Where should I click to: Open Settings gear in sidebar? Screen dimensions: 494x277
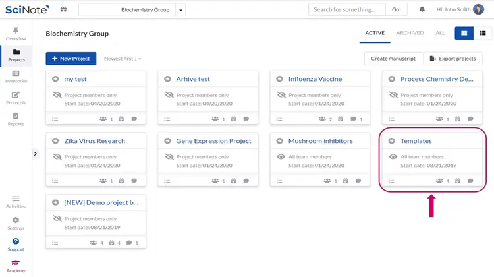pos(16,220)
